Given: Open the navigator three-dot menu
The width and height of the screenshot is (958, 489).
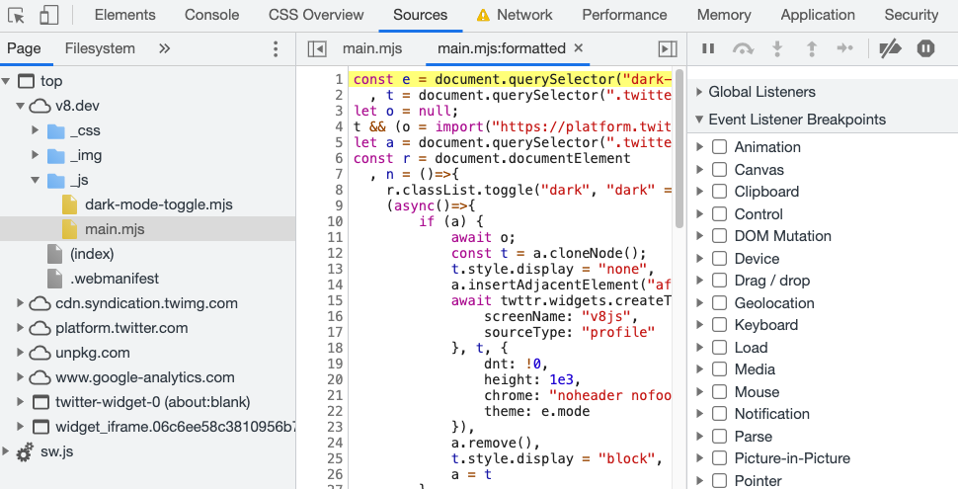Looking at the screenshot, I should (276, 49).
